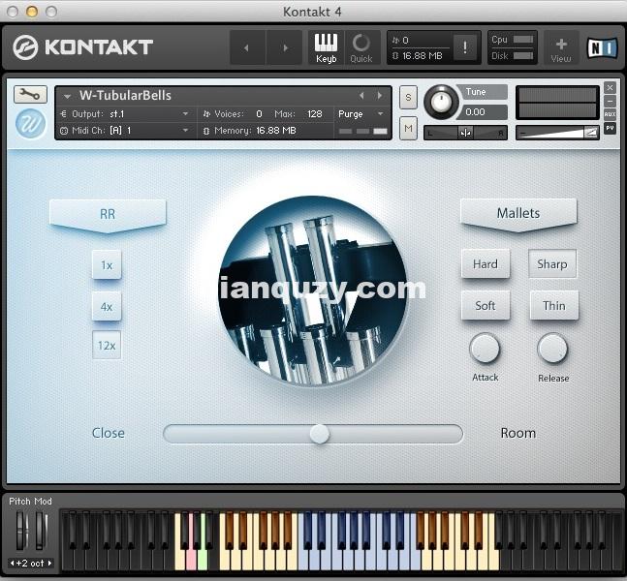
Task: Open the View plus menu
Action: (x=561, y=47)
